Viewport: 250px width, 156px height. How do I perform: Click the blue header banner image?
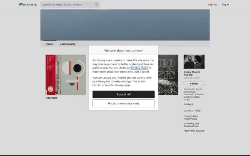click(x=125, y=25)
